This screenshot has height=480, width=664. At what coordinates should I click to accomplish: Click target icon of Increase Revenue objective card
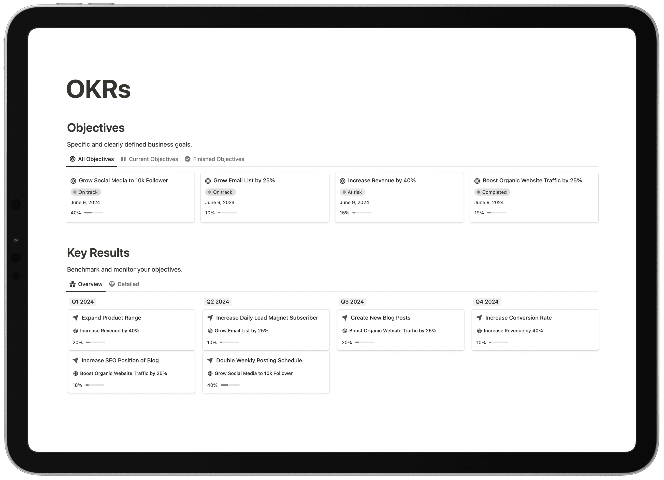coord(342,181)
